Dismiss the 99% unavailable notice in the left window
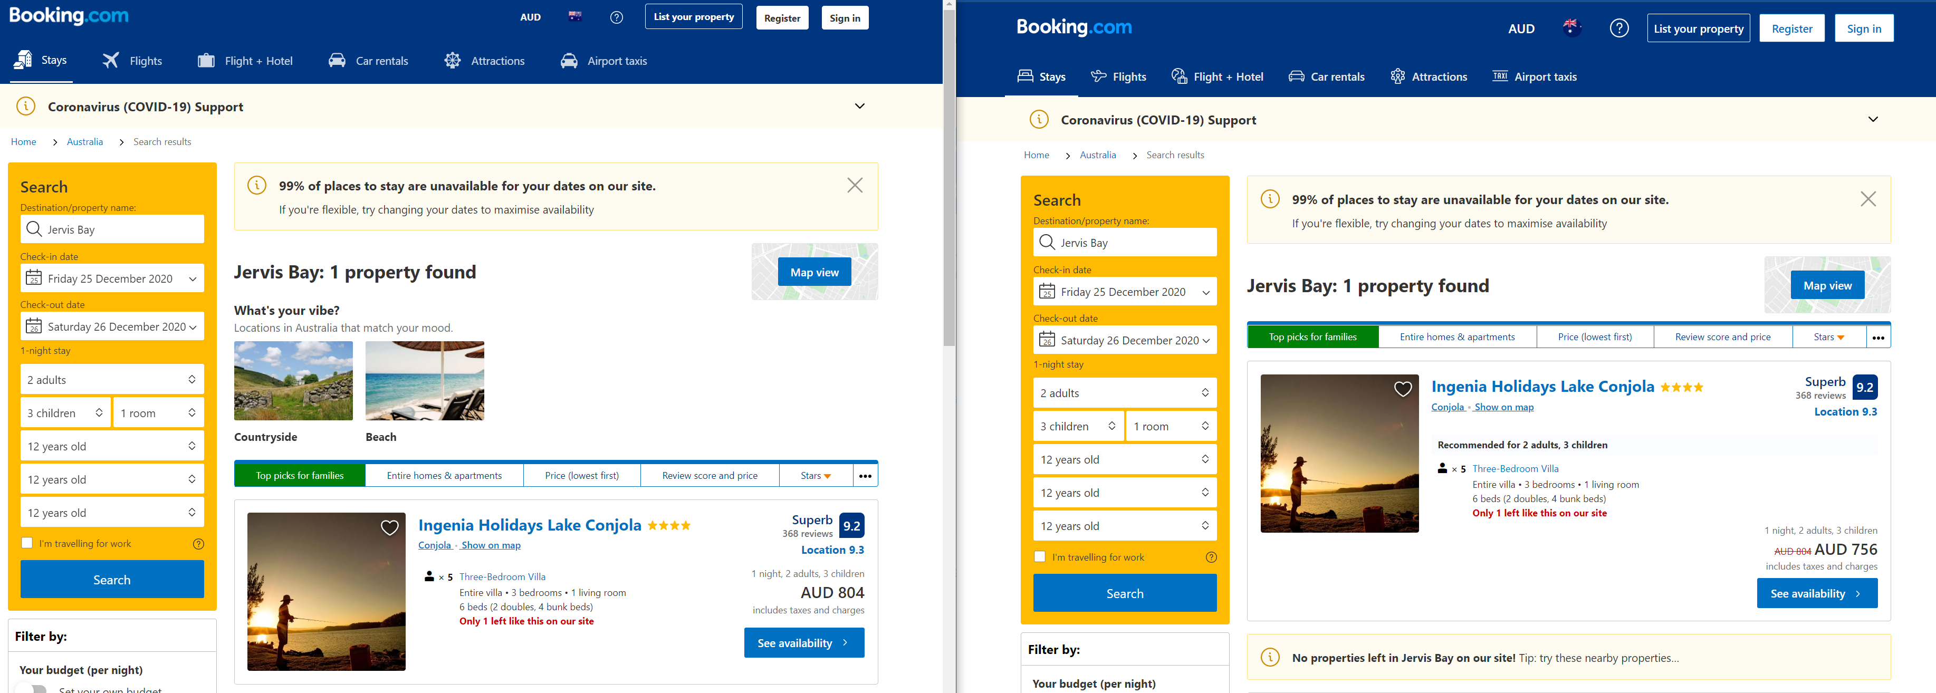Image resolution: width=1936 pixels, height=693 pixels. click(855, 185)
